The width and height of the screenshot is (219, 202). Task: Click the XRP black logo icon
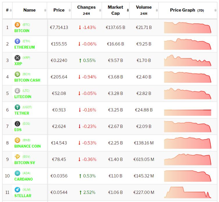tap(17, 58)
